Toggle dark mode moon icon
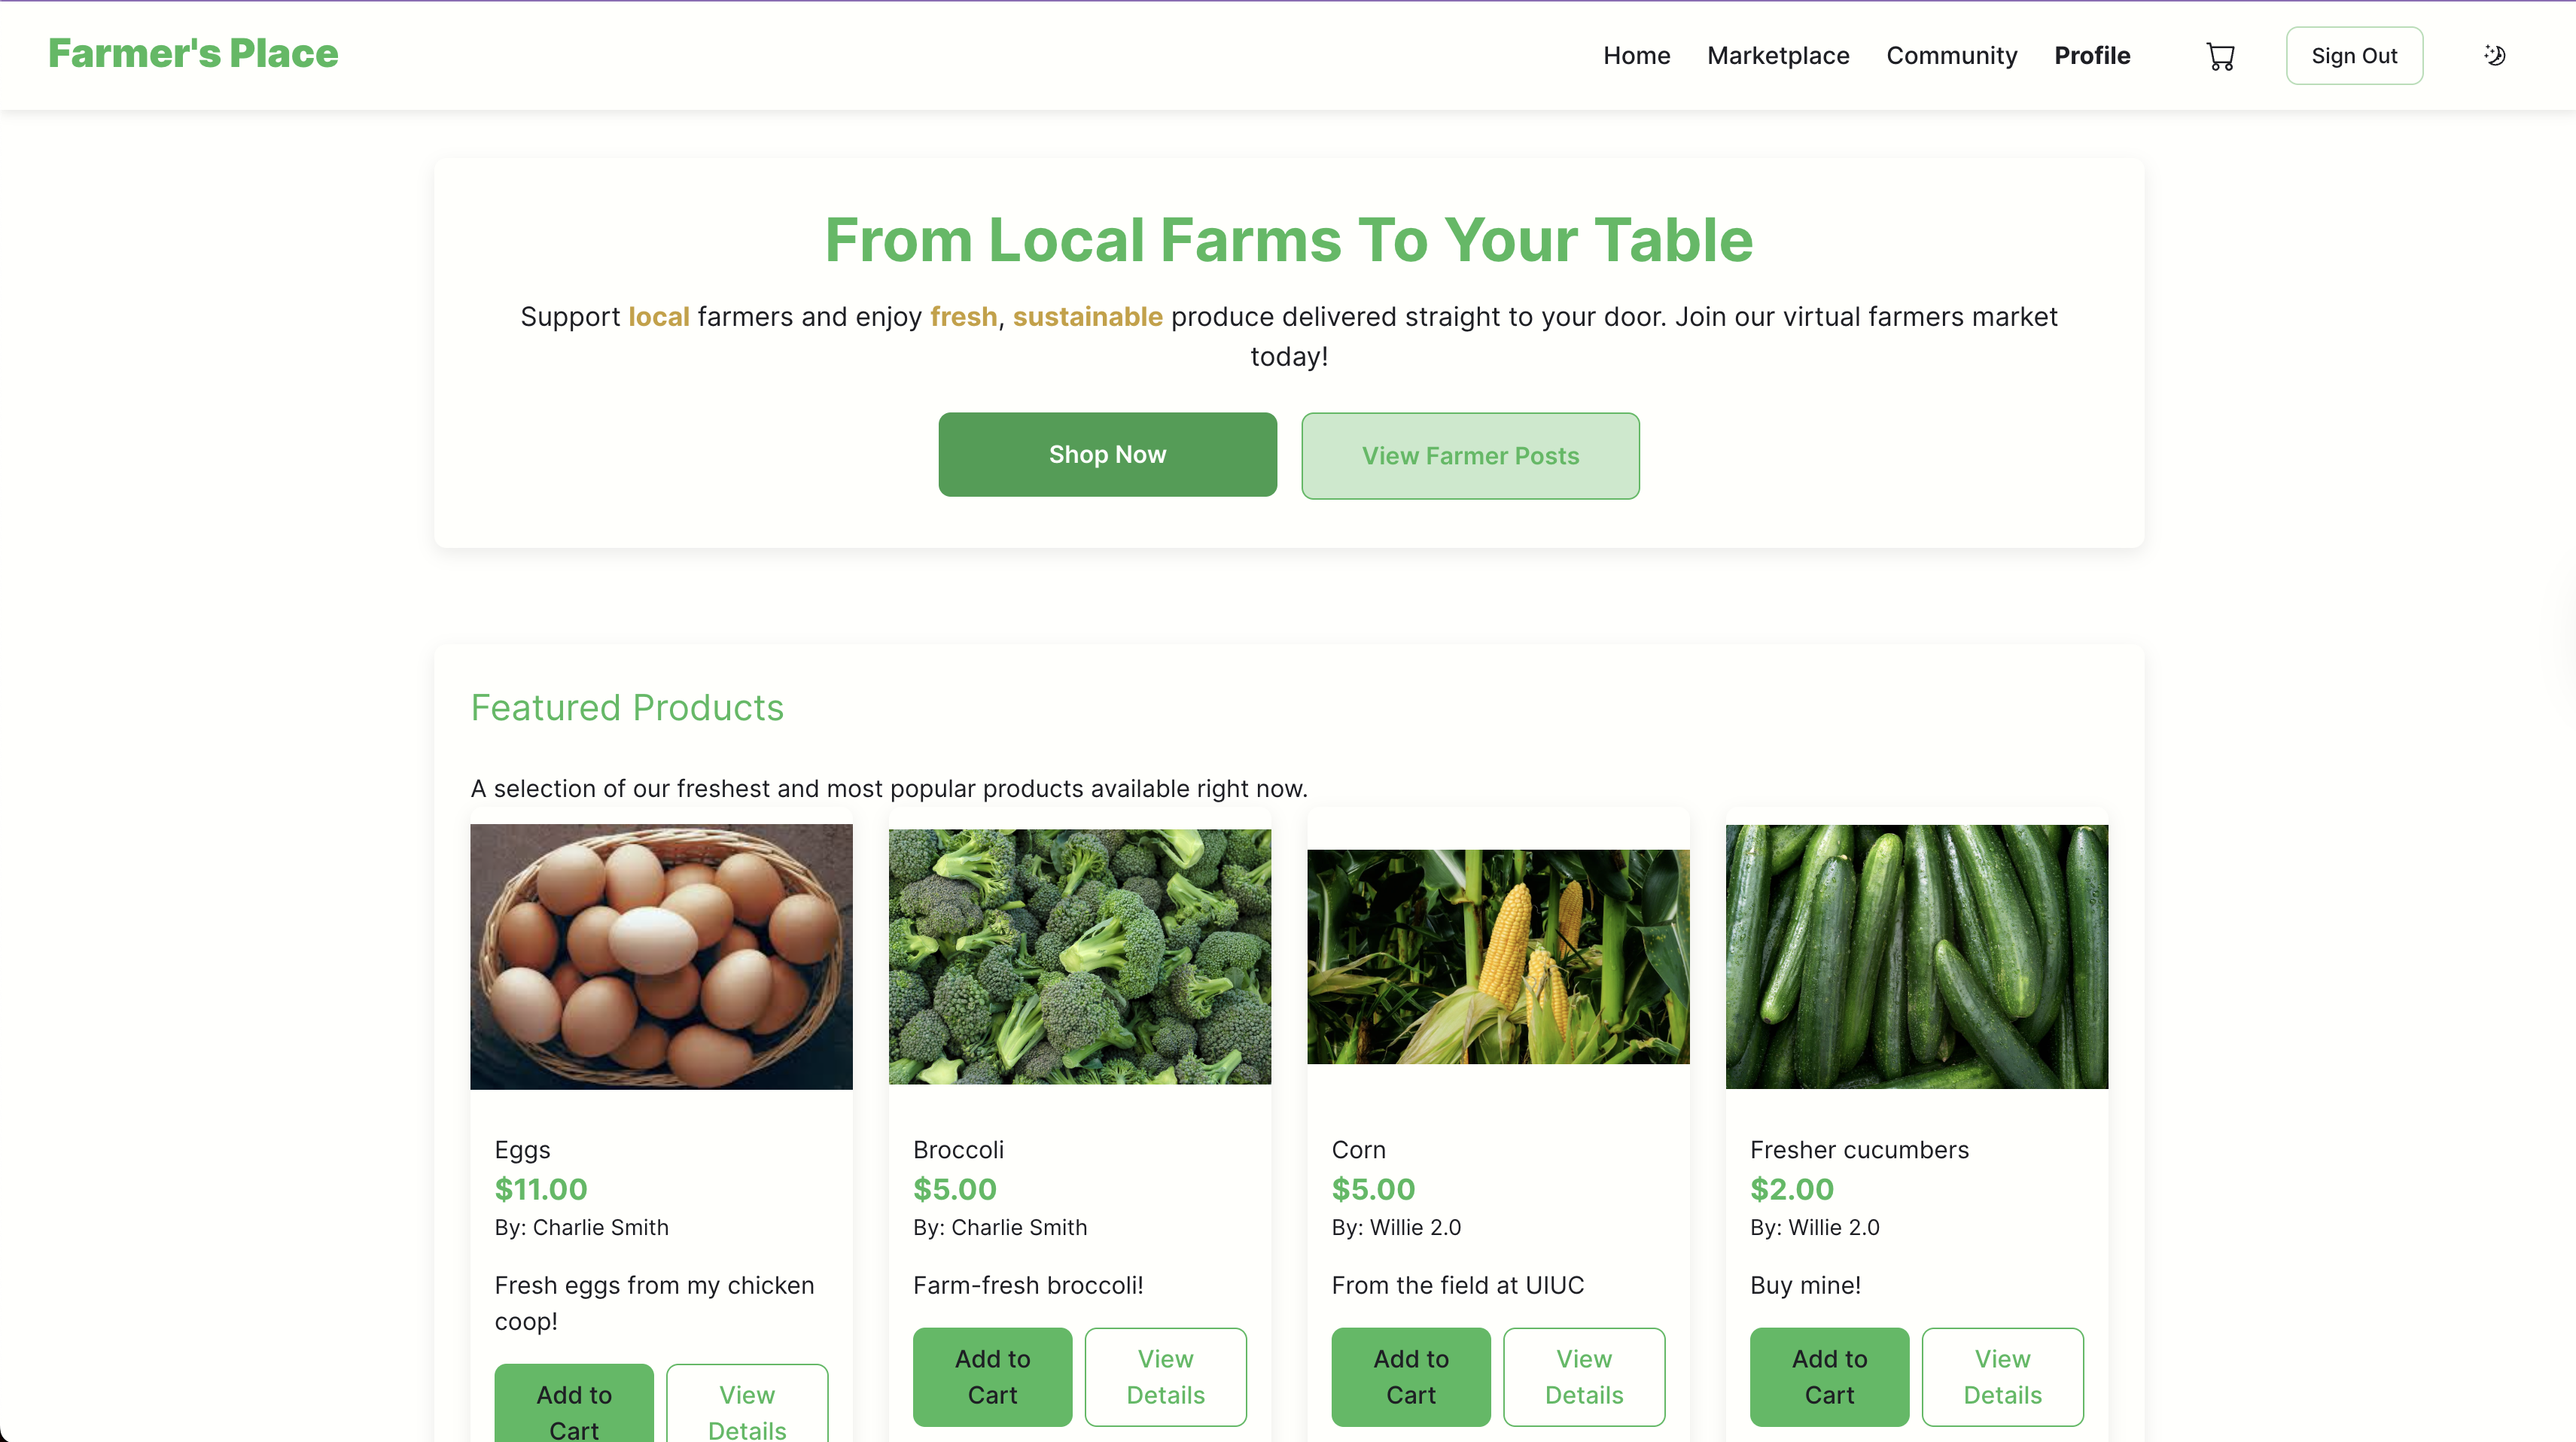The height and width of the screenshot is (1442, 2576). (x=2494, y=56)
